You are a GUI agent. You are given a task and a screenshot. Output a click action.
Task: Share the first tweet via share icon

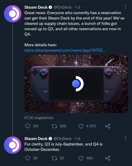pos(108,126)
